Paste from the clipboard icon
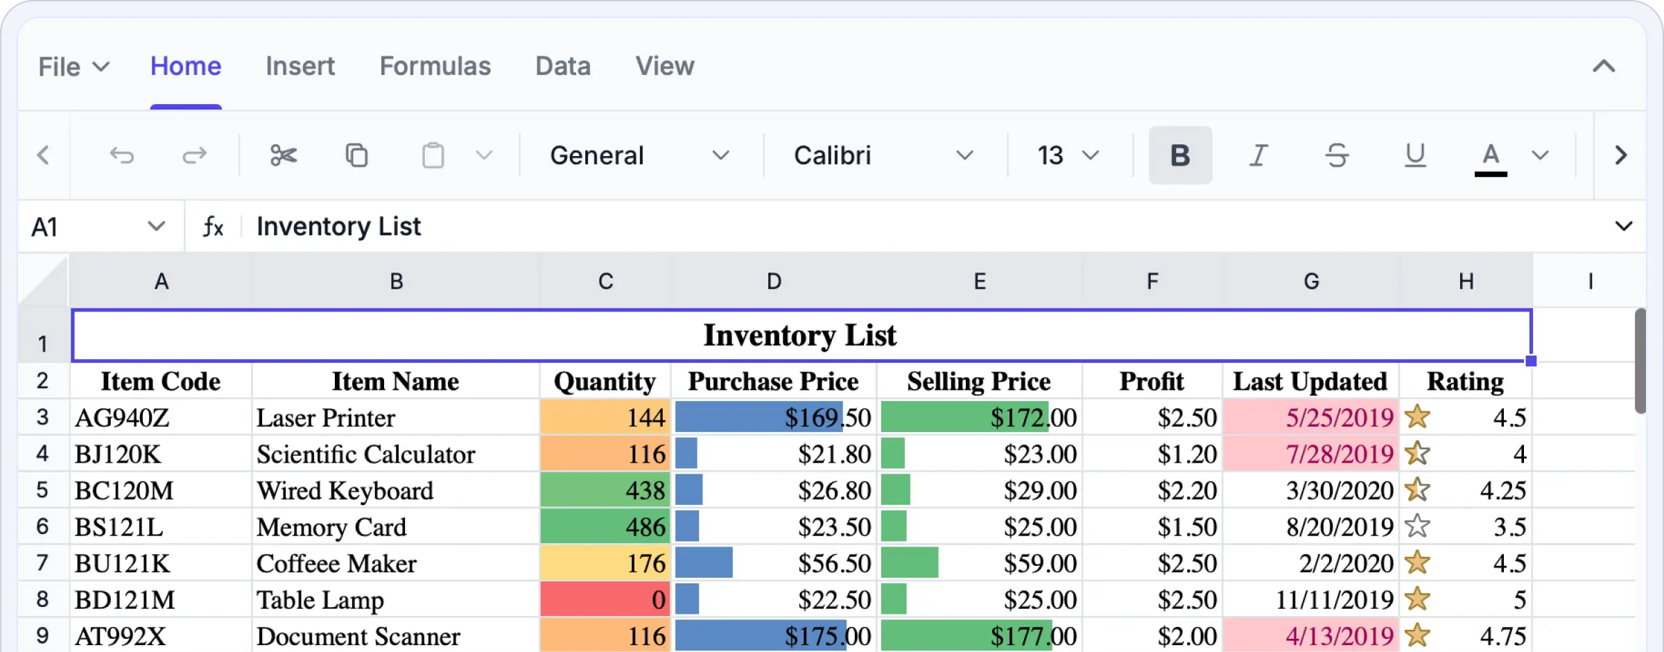The image size is (1664, 652). tap(433, 155)
